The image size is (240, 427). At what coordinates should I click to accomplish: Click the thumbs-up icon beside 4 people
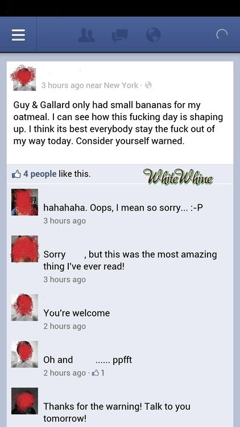point(16,174)
